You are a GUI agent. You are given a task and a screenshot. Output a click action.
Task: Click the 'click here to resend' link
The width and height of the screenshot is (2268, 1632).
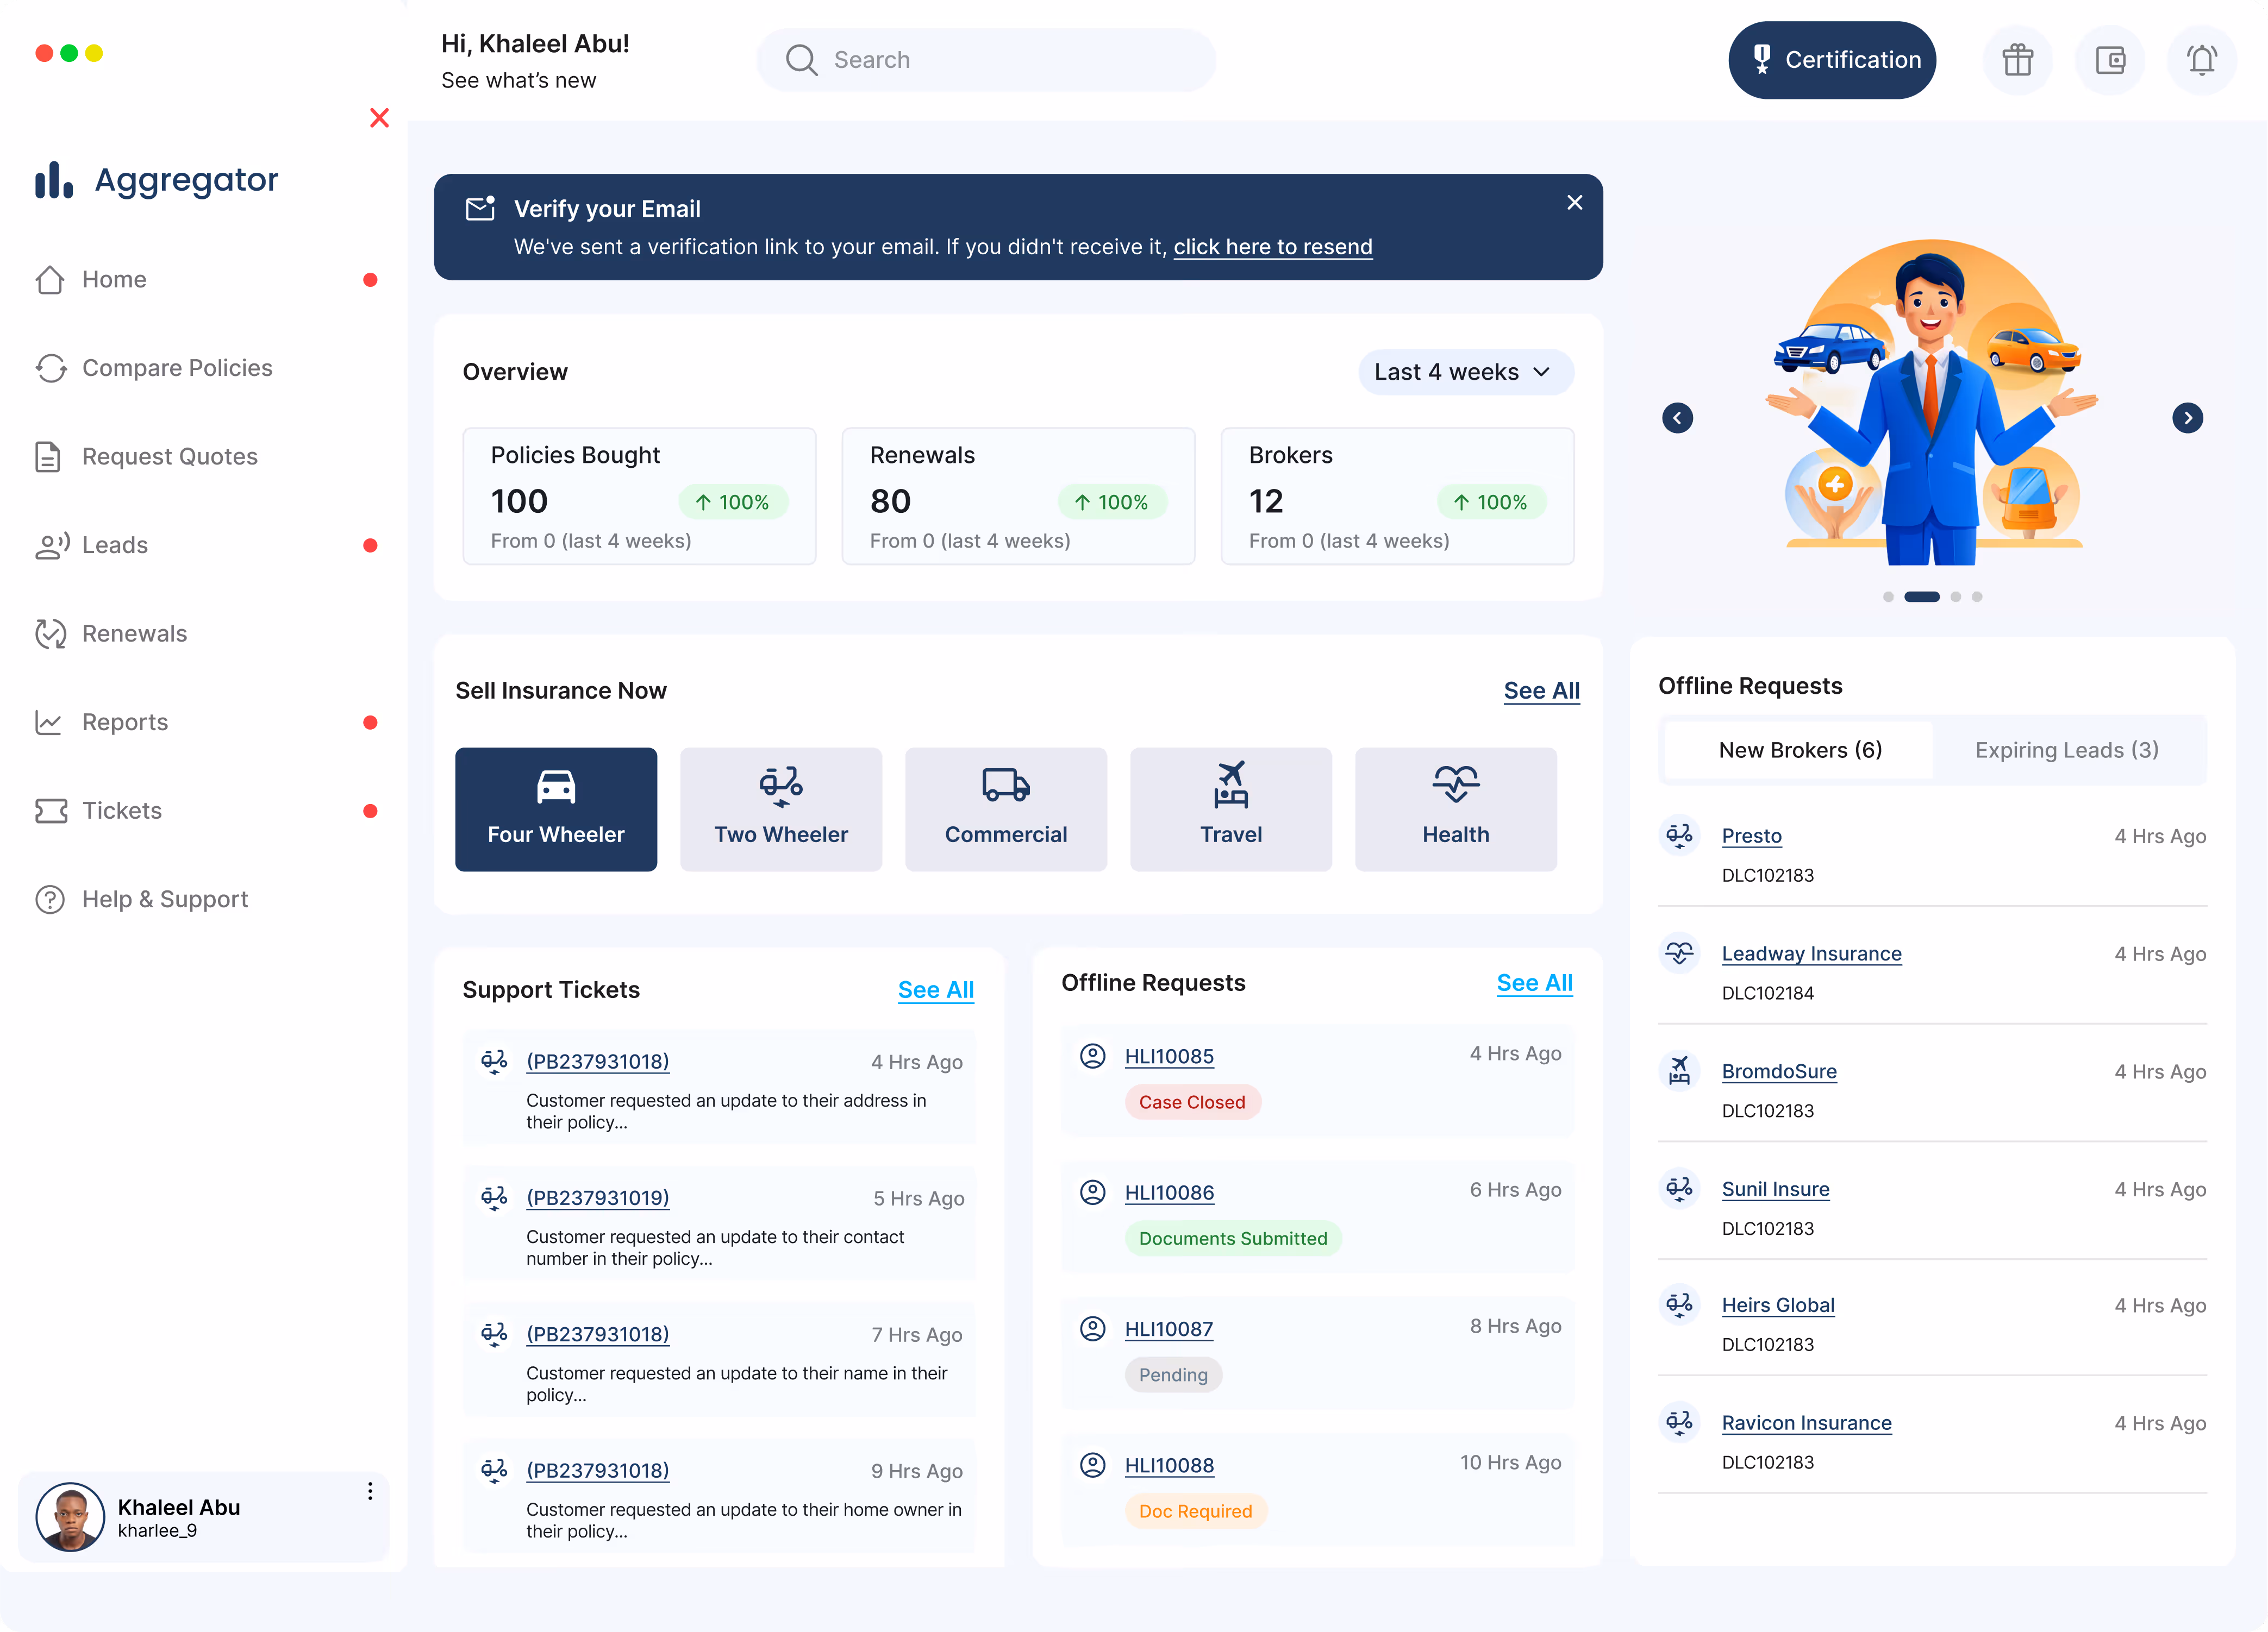click(1273, 247)
